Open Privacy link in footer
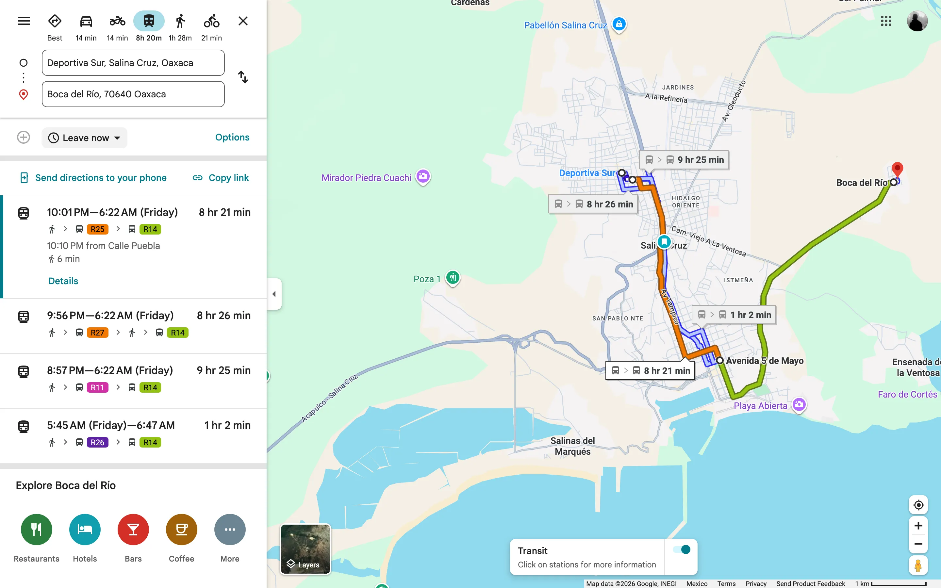 pos(756,583)
